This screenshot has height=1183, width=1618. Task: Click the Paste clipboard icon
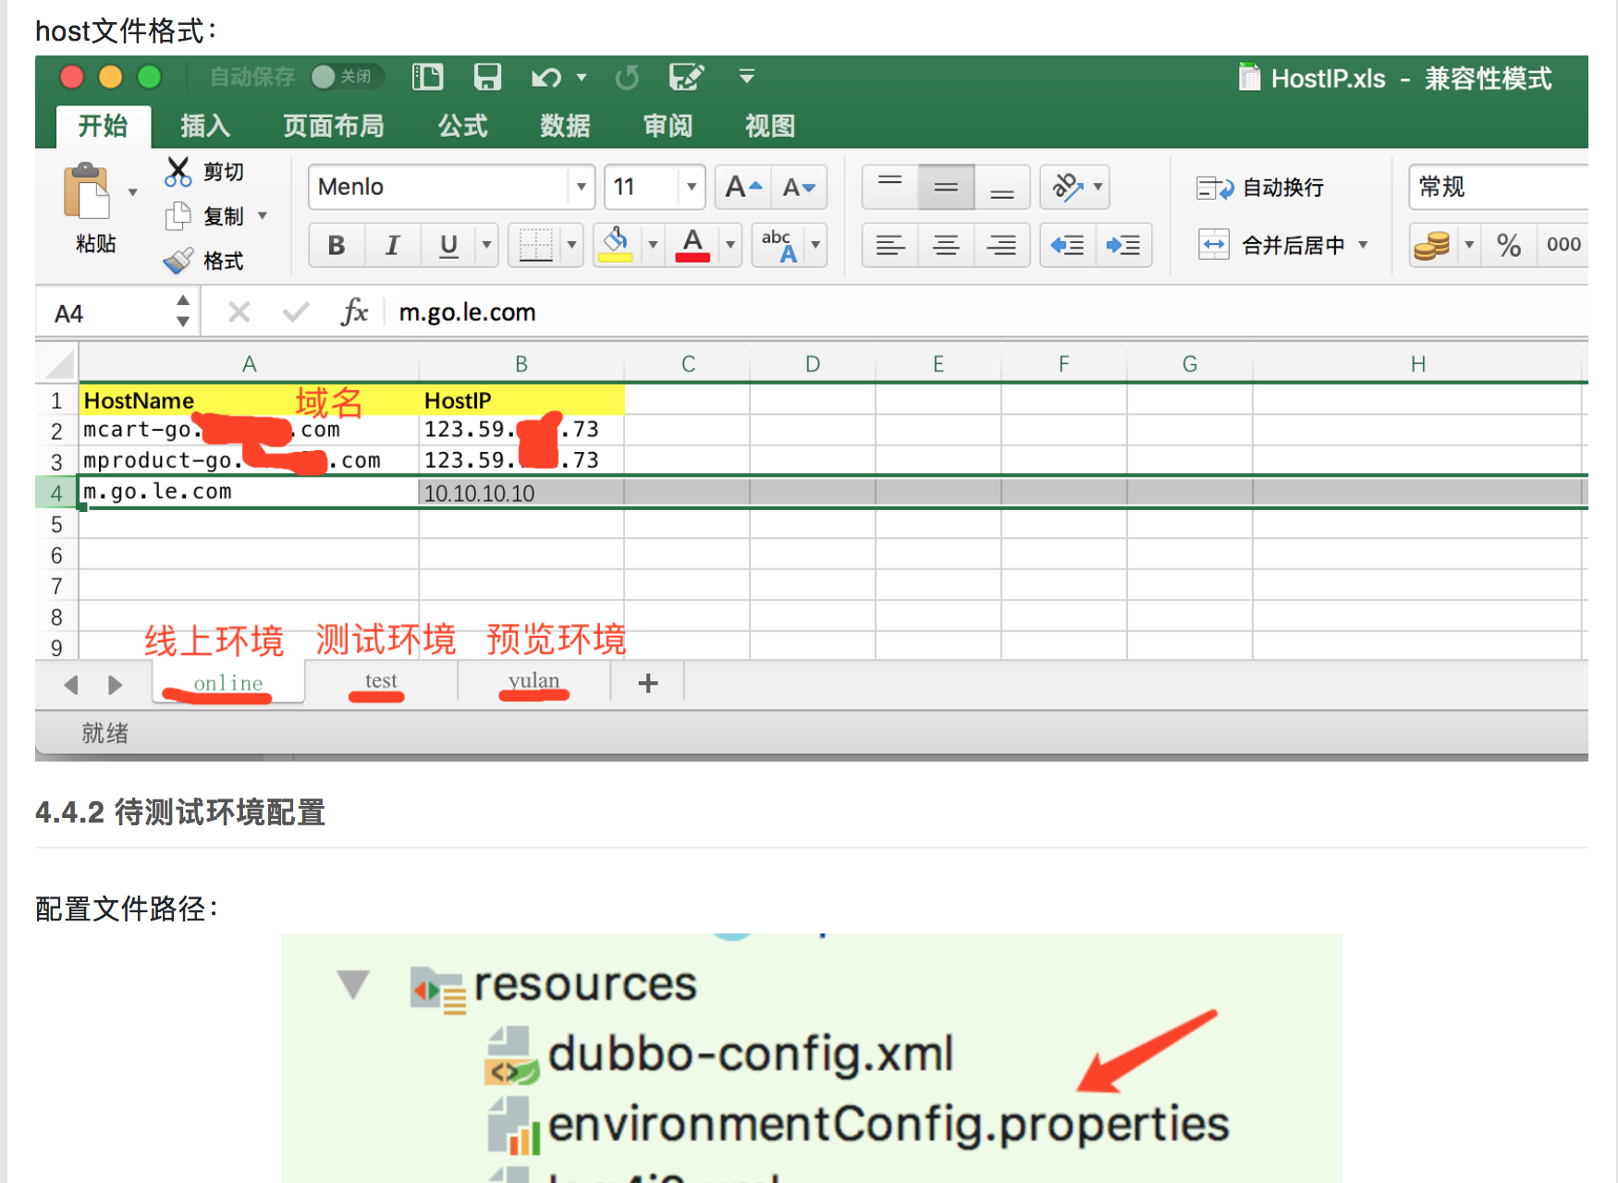click(86, 192)
